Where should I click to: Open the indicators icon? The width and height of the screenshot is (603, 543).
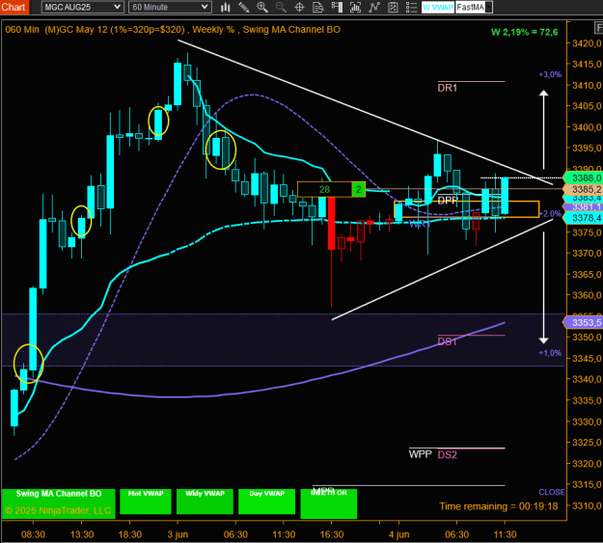[355, 7]
